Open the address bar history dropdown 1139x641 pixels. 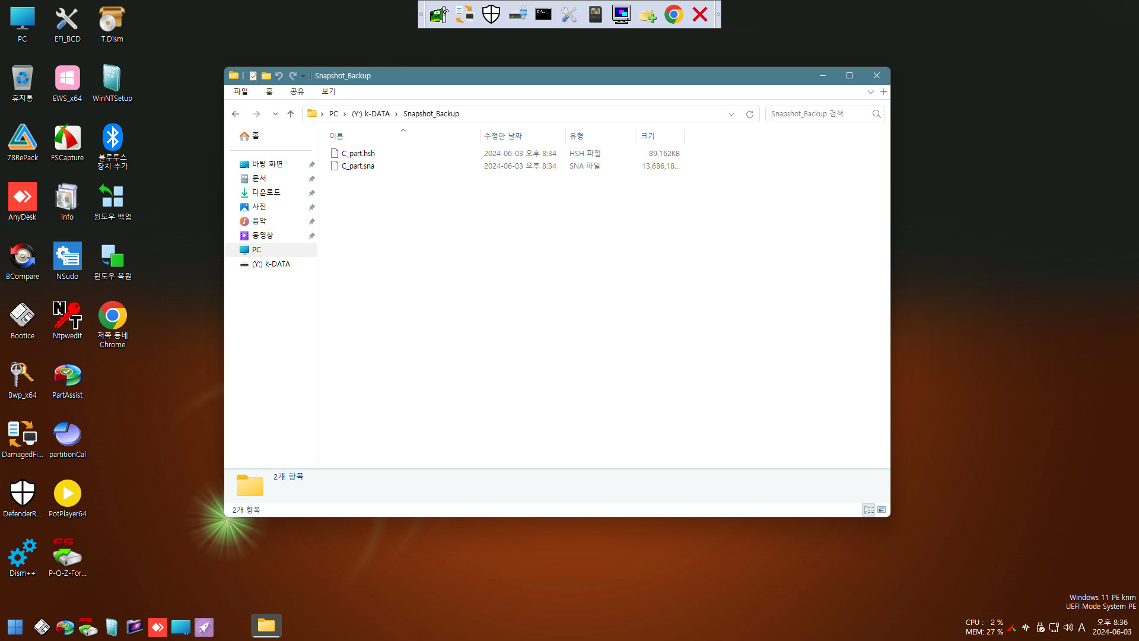(731, 115)
